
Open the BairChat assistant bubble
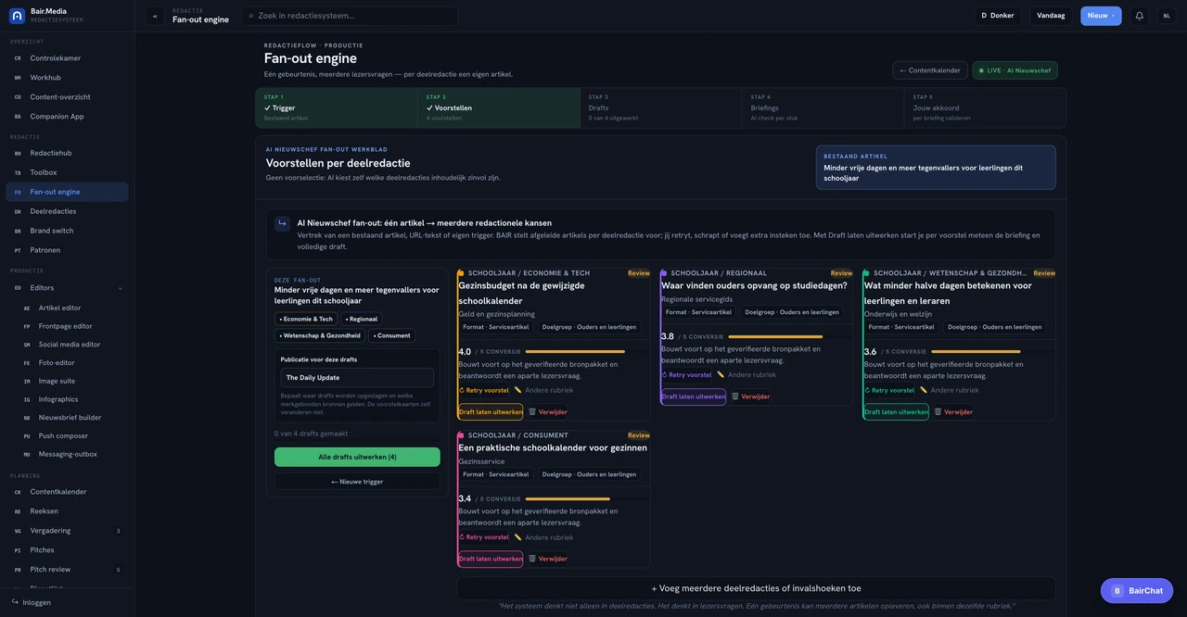pyautogui.click(x=1137, y=590)
